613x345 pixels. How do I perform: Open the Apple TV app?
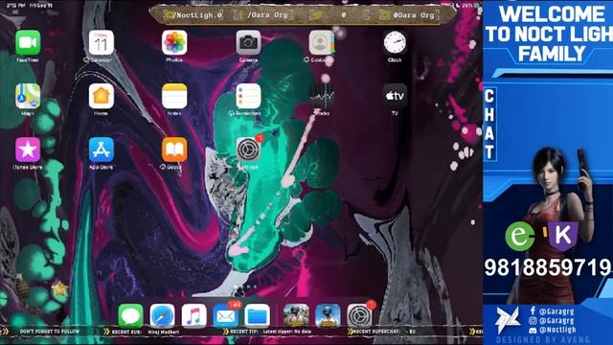click(395, 96)
